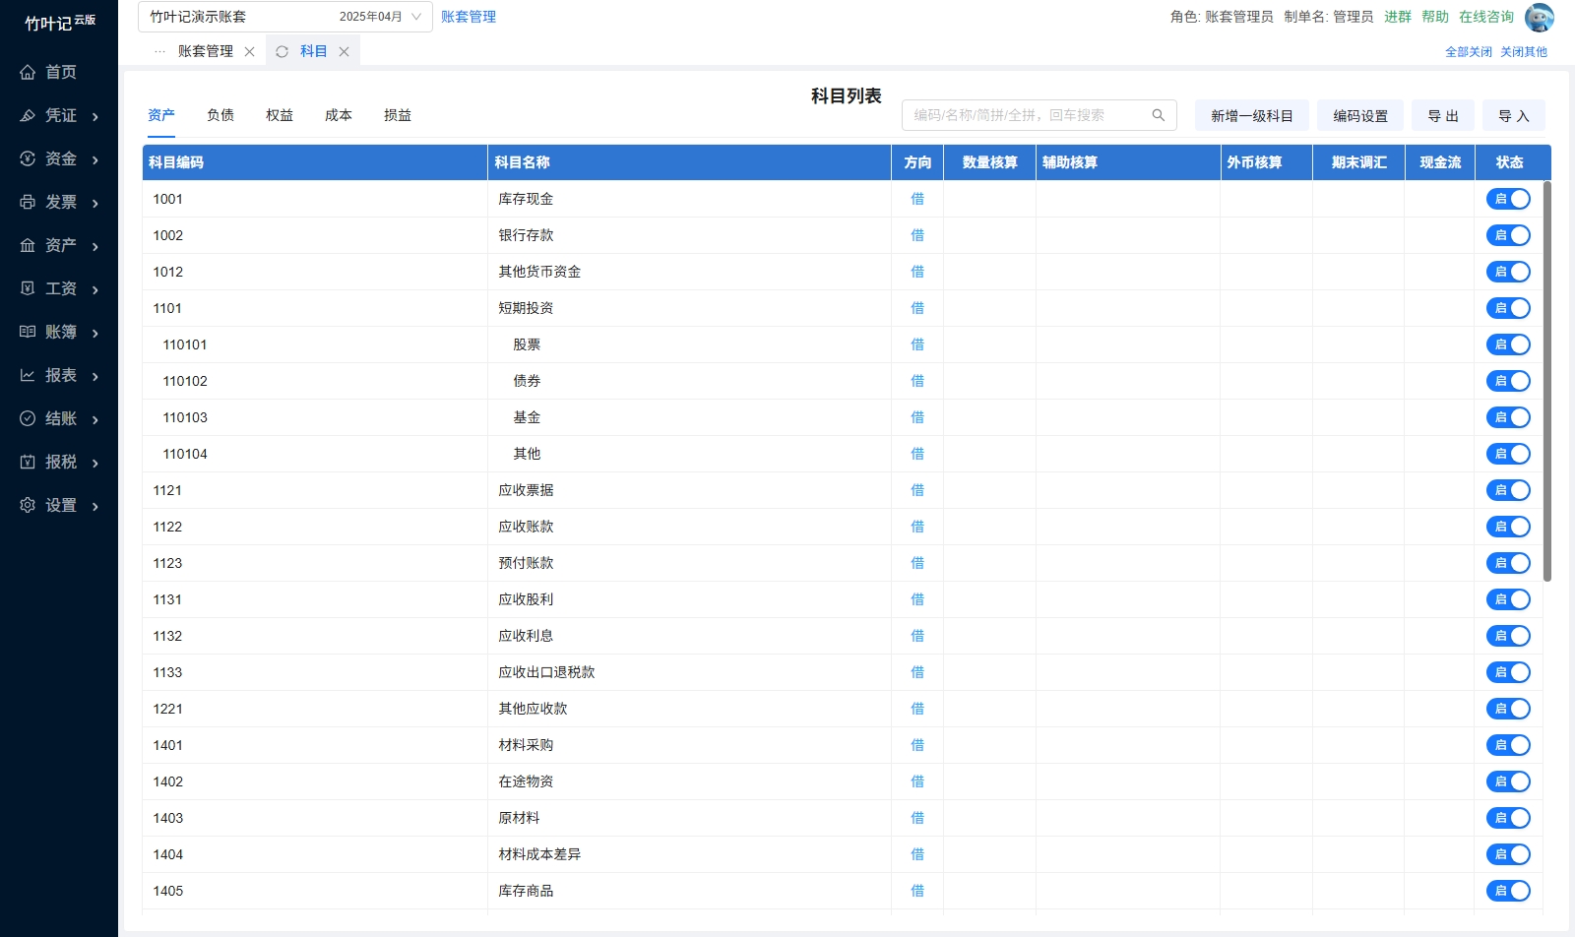1575x937 pixels.
Task: Toggle status switch for 1122 应收账款
Action: [x=1508, y=527]
